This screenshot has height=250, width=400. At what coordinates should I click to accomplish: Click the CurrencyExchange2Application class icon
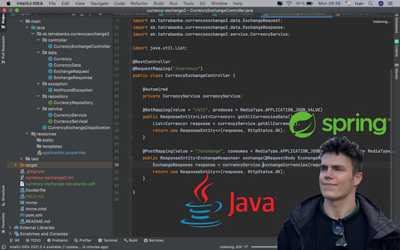pos(45,127)
